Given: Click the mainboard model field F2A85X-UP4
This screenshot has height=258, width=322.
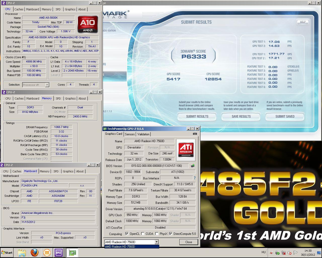Looking at the screenshot, I should pos(45,185).
